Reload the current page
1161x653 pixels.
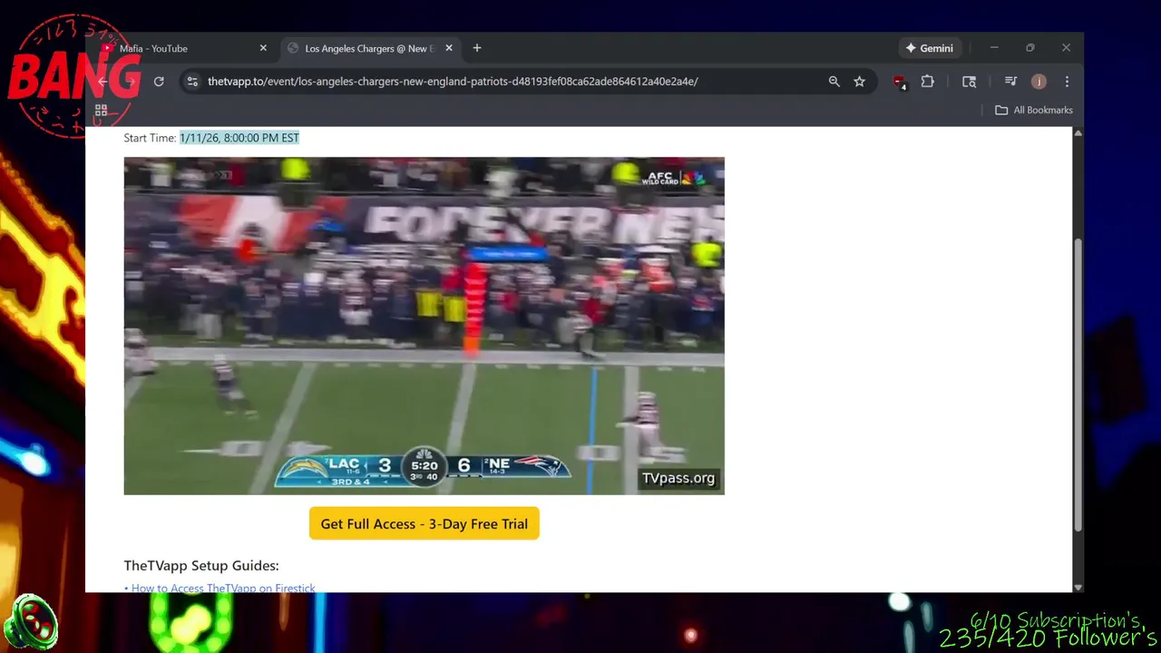159,82
